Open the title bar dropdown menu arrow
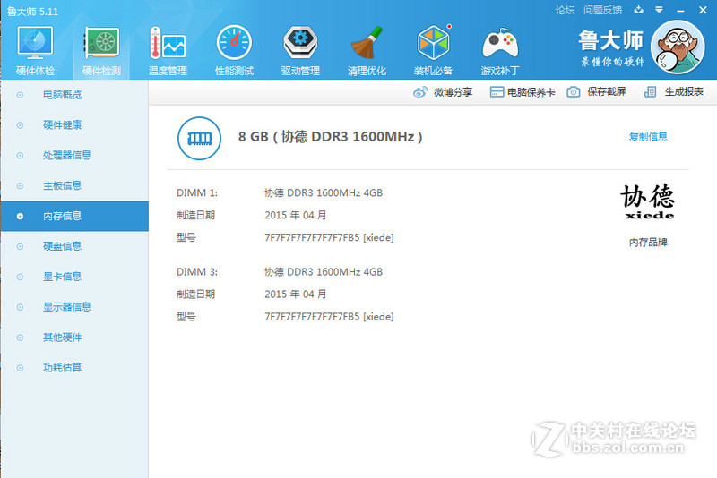The width and height of the screenshot is (717, 478). [659, 10]
